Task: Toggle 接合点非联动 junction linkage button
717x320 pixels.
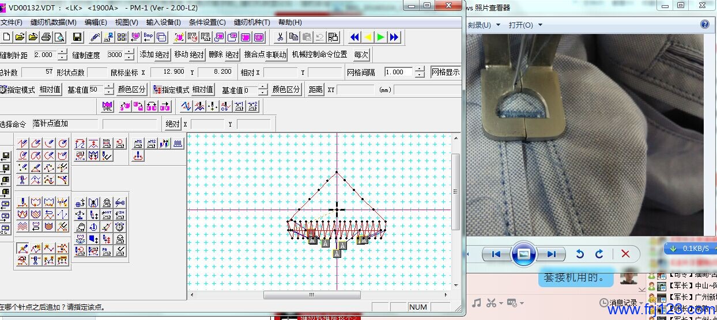Action: point(265,55)
